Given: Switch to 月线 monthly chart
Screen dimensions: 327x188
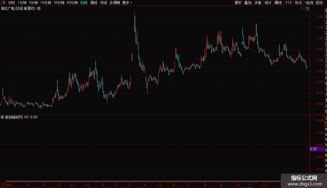Looking at the screenshot, I should tap(103, 3).
